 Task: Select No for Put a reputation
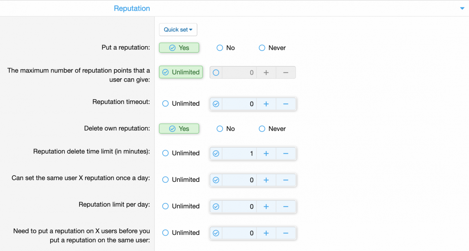pos(225,48)
